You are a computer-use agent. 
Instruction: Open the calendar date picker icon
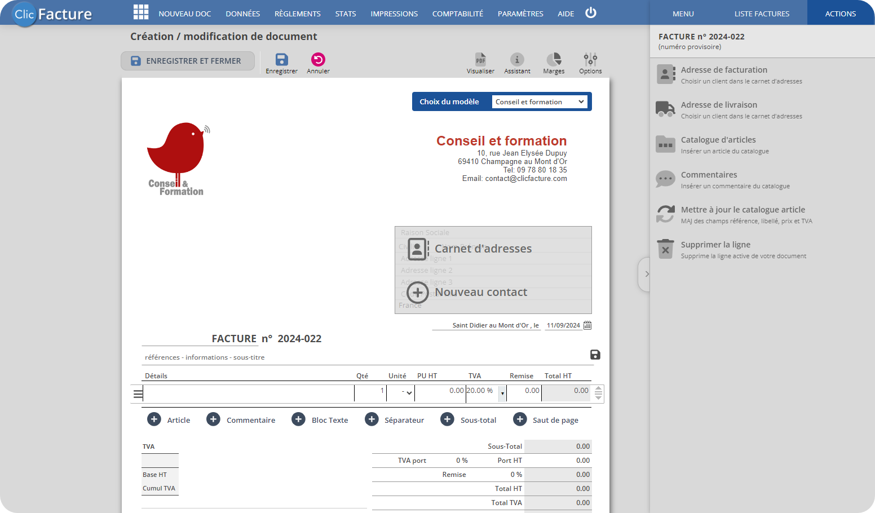point(587,325)
